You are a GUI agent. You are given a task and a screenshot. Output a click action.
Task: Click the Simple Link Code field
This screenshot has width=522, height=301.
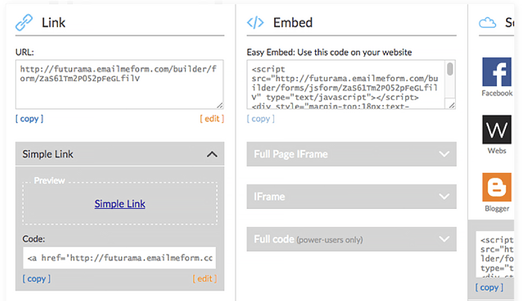pos(119,258)
